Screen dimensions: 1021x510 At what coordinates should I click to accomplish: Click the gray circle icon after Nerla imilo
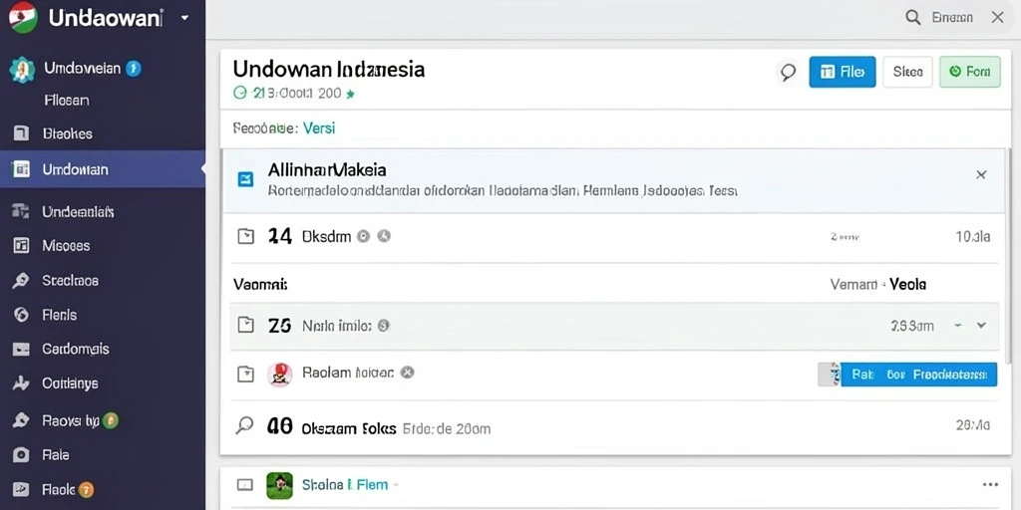pyautogui.click(x=384, y=326)
